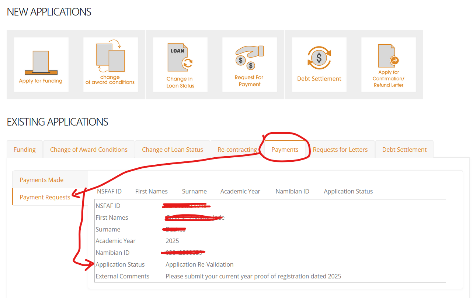Screen dimensions: 473x298
Task: Open change of award conditions icon
Action: click(110, 65)
